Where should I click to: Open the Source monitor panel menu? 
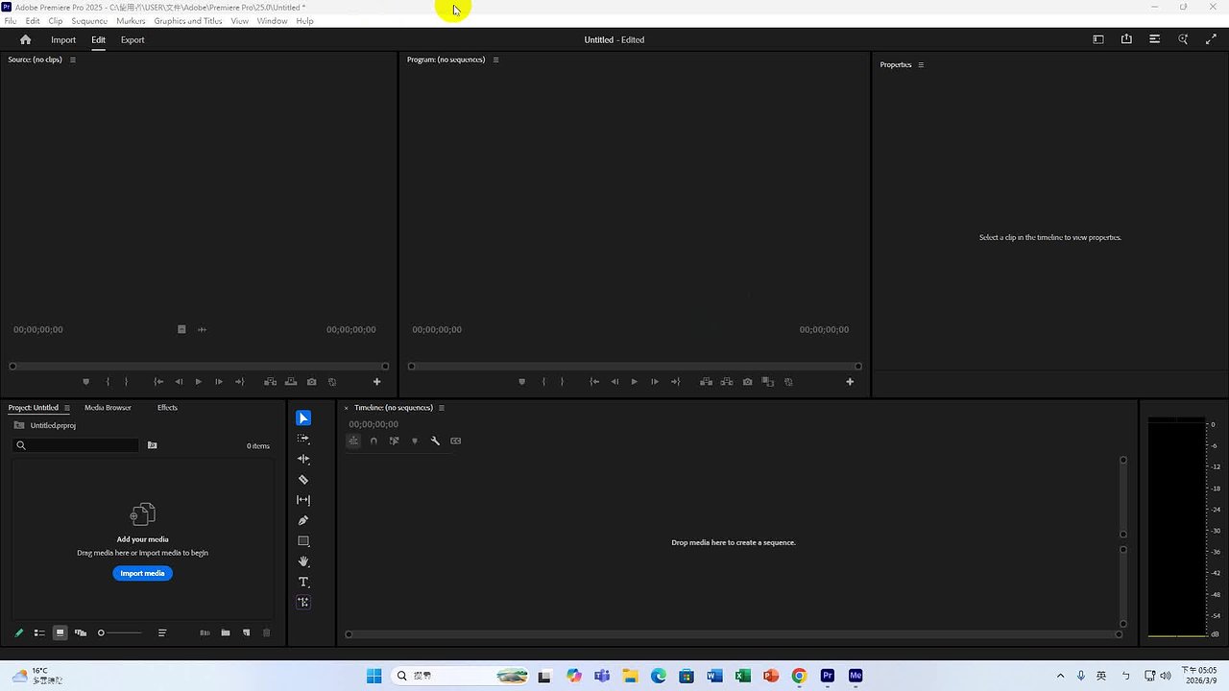coord(72,59)
